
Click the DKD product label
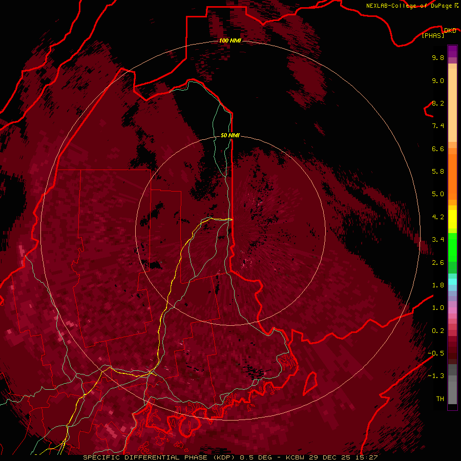pyautogui.click(x=450, y=31)
